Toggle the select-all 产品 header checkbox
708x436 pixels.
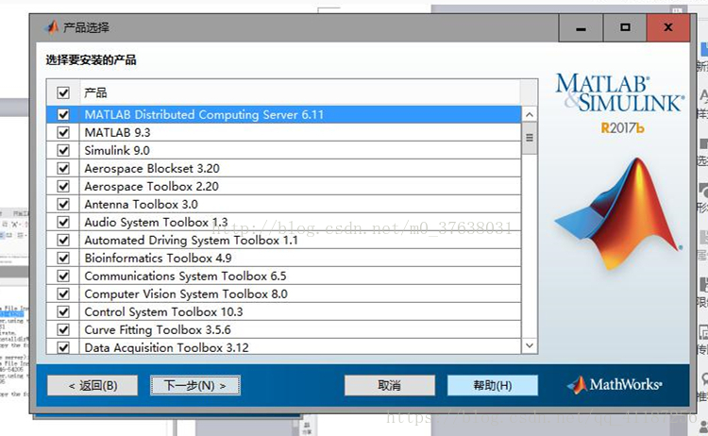tap(63, 93)
